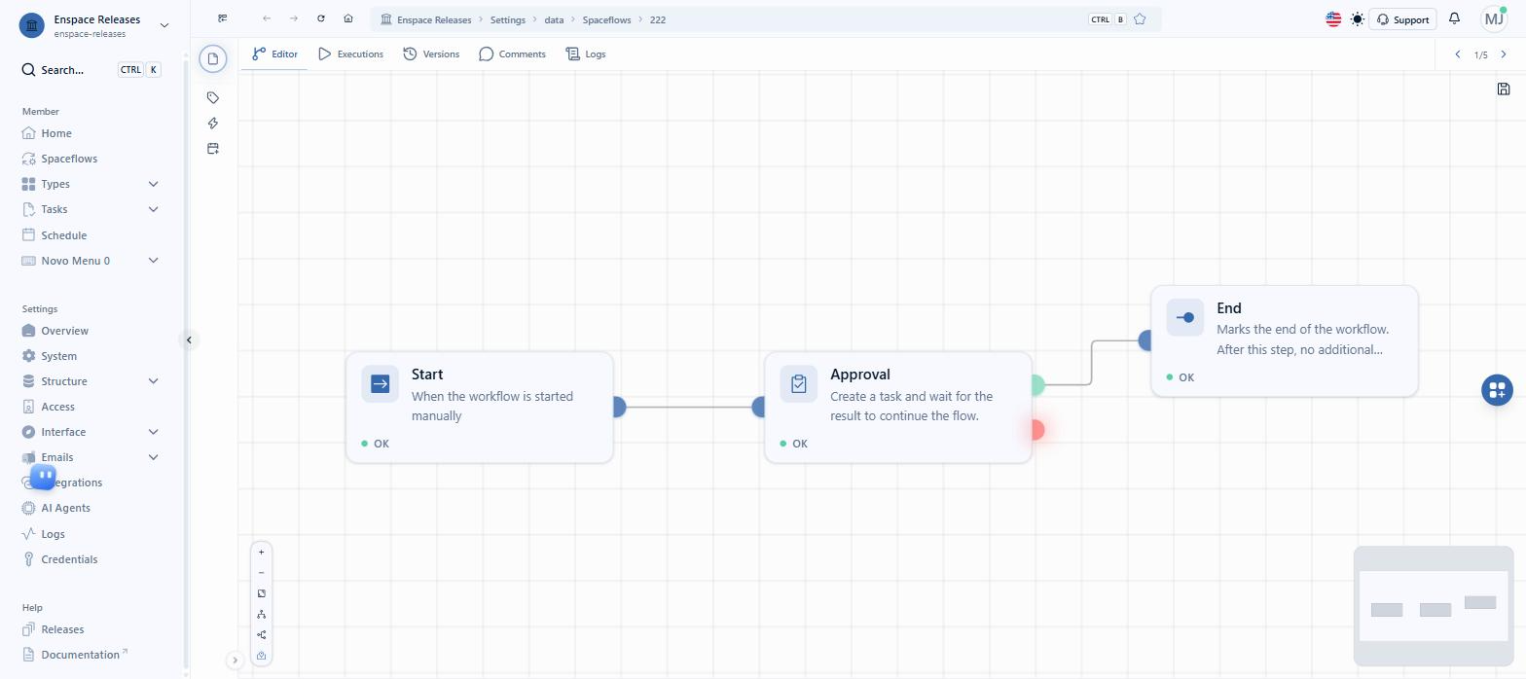Click the green approved output port

[x=1037, y=385]
